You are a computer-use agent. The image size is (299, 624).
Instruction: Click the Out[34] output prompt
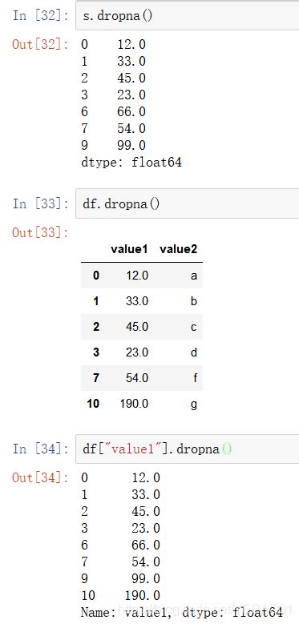coord(41,477)
